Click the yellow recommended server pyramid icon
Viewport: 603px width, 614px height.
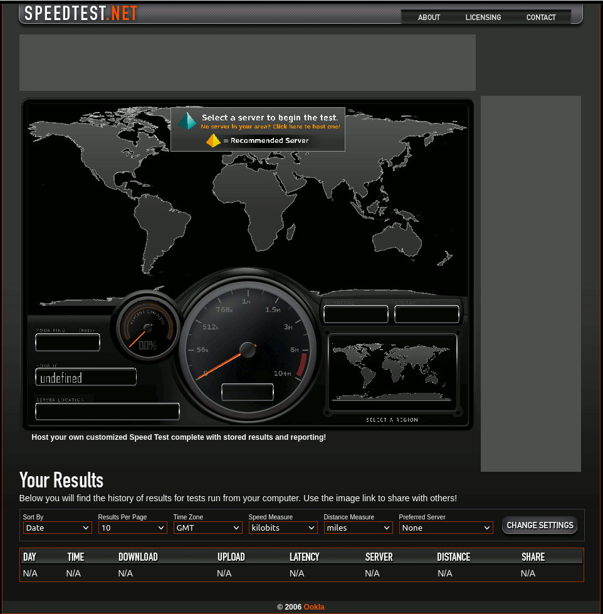coord(214,140)
